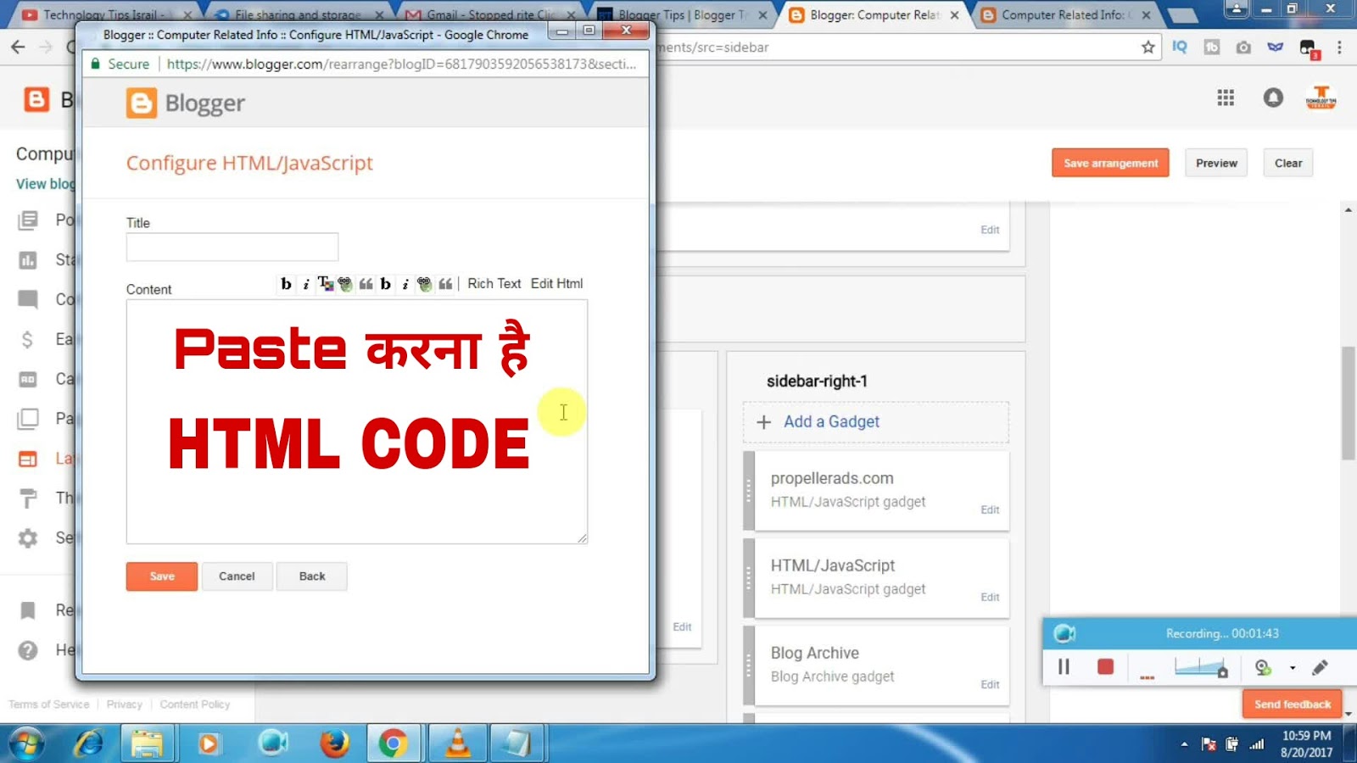Switch to the Blogger: Computer Relat tab
1357x763 pixels.
(874, 14)
